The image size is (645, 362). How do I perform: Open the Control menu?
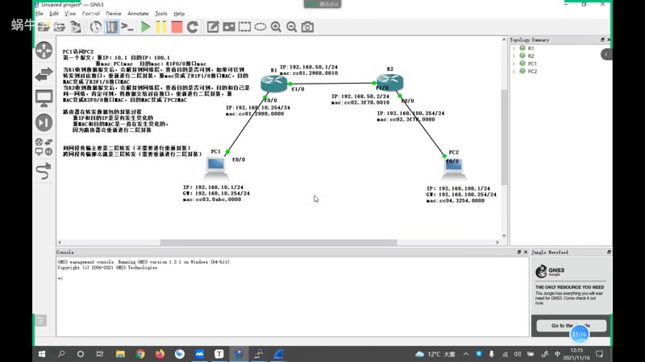click(x=90, y=14)
